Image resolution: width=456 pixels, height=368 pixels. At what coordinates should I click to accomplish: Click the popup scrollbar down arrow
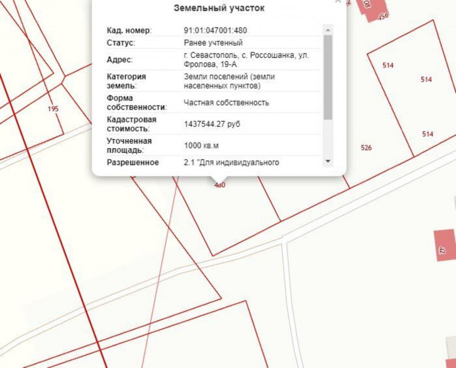point(328,161)
